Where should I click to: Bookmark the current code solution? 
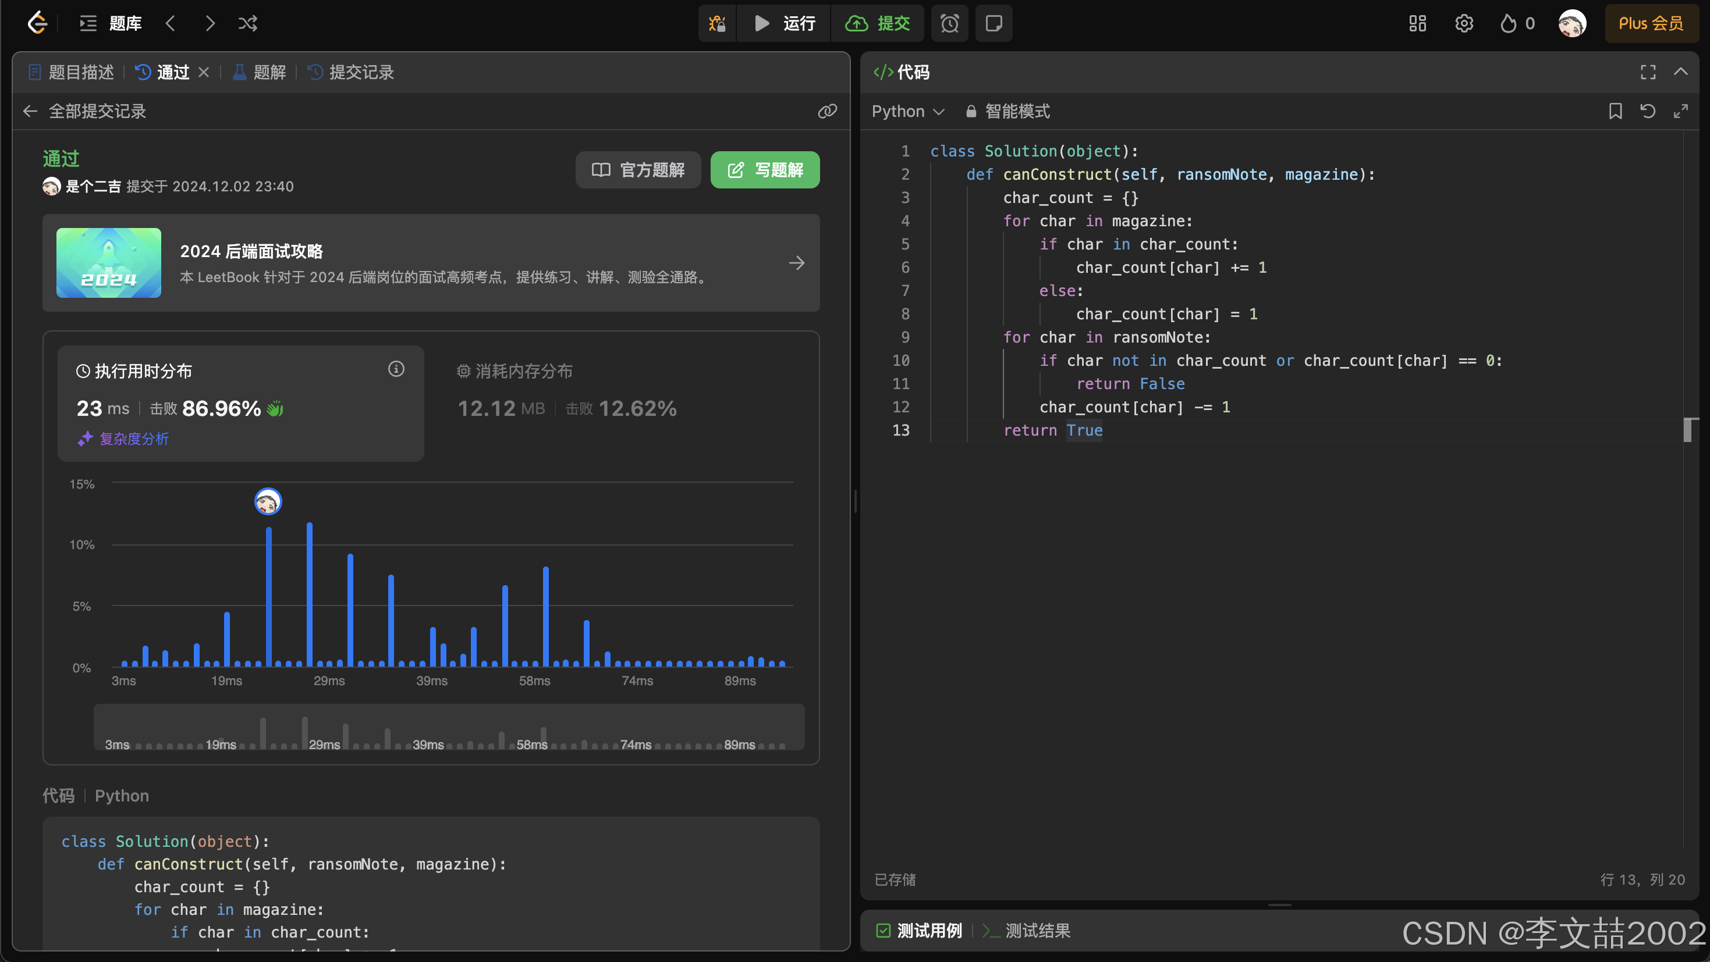(x=1616, y=111)
